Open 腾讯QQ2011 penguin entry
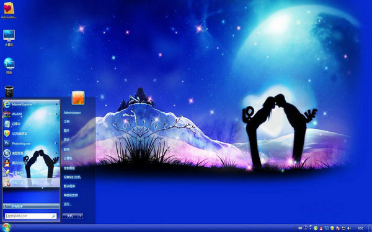Screen dimensions: 372x232 pos(30,163)
